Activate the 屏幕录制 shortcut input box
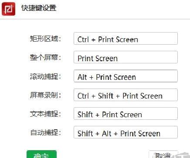Viewport: 190px width, 158px height. point(126,95)
